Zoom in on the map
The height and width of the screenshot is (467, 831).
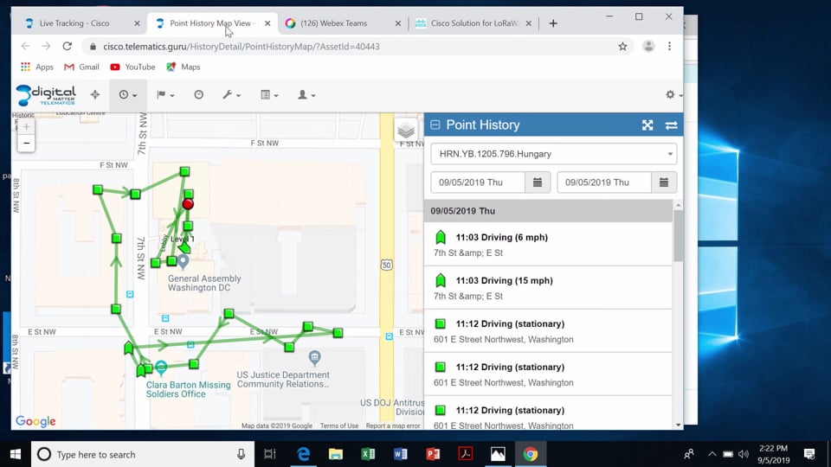(x=26, y=126)
